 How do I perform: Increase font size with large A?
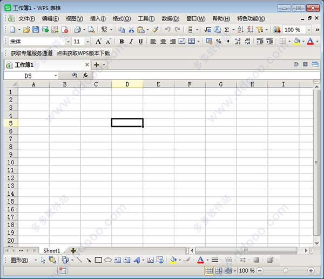click(x=98, y=42)
